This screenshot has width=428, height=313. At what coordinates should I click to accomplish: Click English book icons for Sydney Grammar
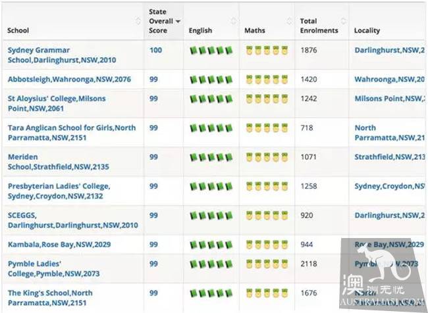[211, 51]
